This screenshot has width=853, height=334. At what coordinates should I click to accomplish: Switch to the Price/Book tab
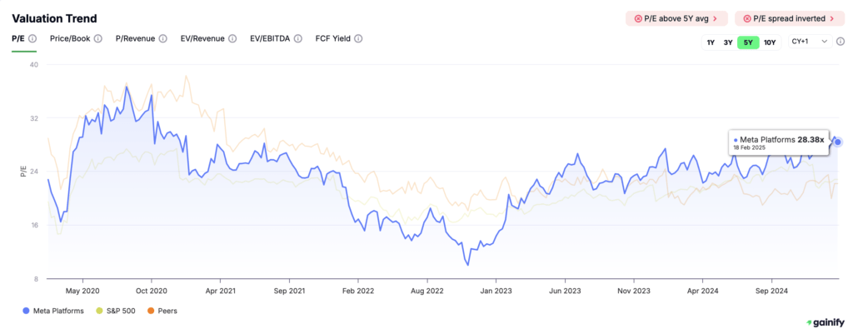tap(70, 38)
